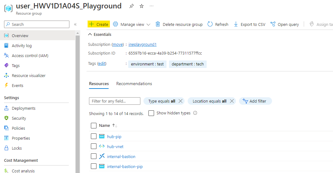Remove the Type equals all filter

(x=181, y=101)
